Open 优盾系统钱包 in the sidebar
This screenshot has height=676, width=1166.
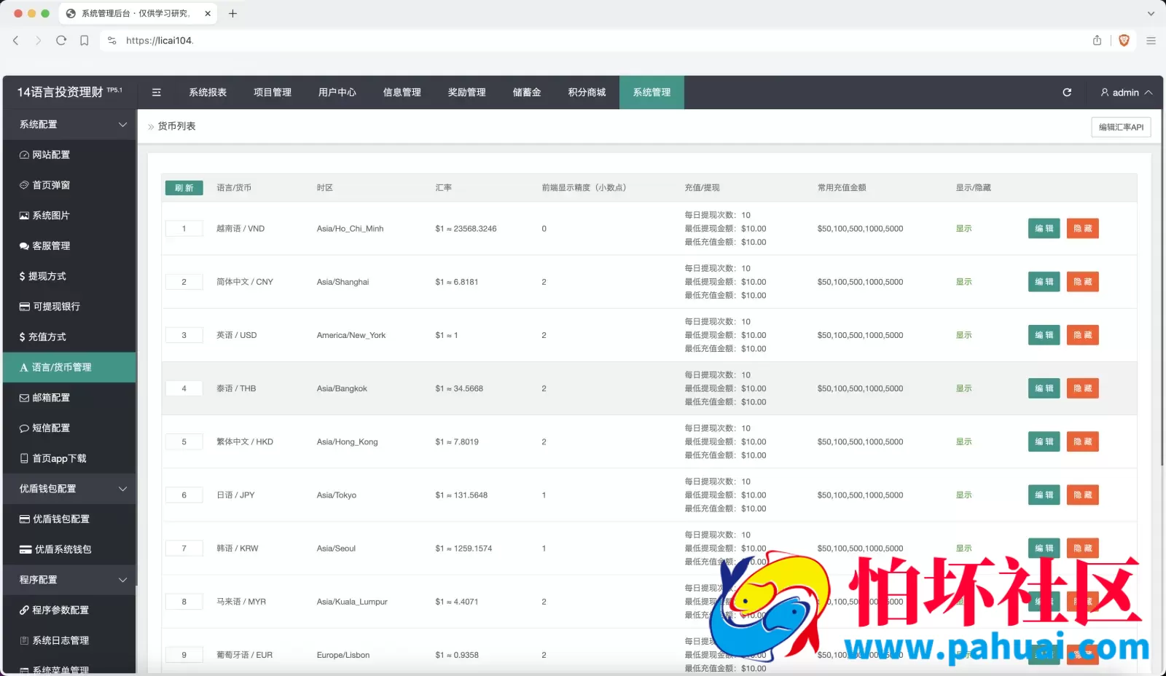[69, 549]
